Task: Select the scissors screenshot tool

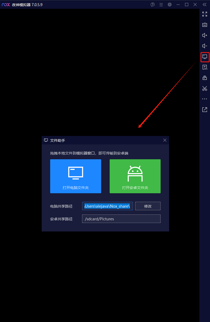Action: (204, 88)
